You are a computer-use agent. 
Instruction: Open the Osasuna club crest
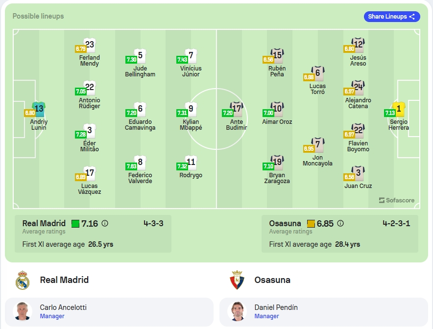[237, 280]
